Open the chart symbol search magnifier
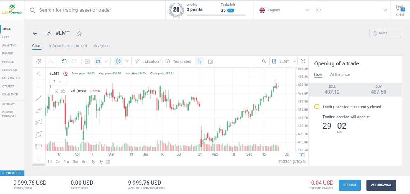 [x=264, y=61]
